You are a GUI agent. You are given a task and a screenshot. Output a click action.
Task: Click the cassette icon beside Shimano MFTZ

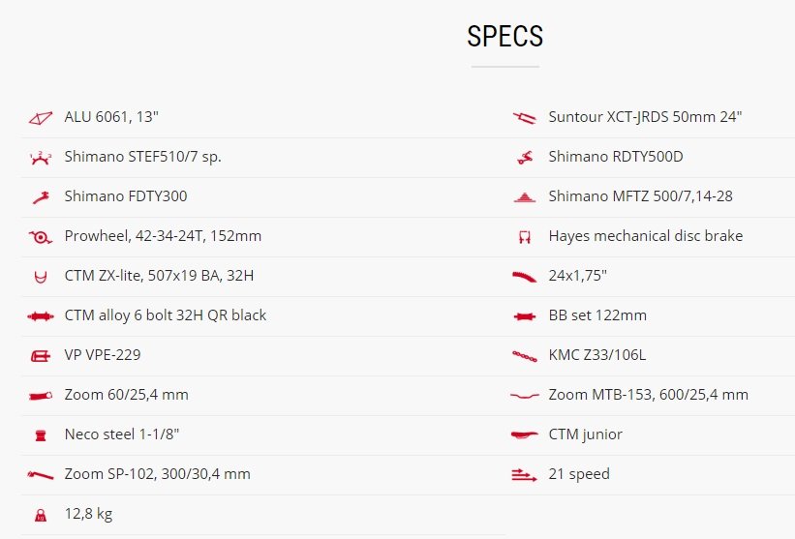[524, 197]
